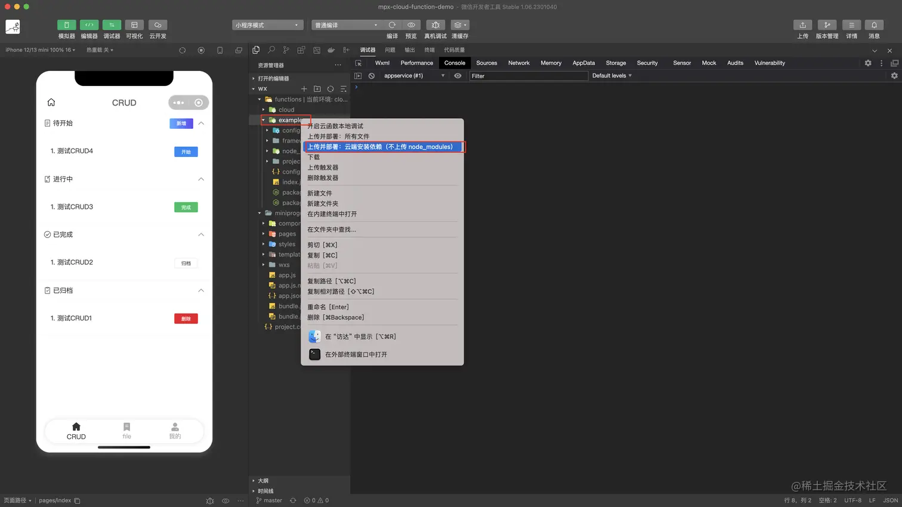
Task: Open the 普通编译 compile mode dropdown
Action: coord(346,25)
